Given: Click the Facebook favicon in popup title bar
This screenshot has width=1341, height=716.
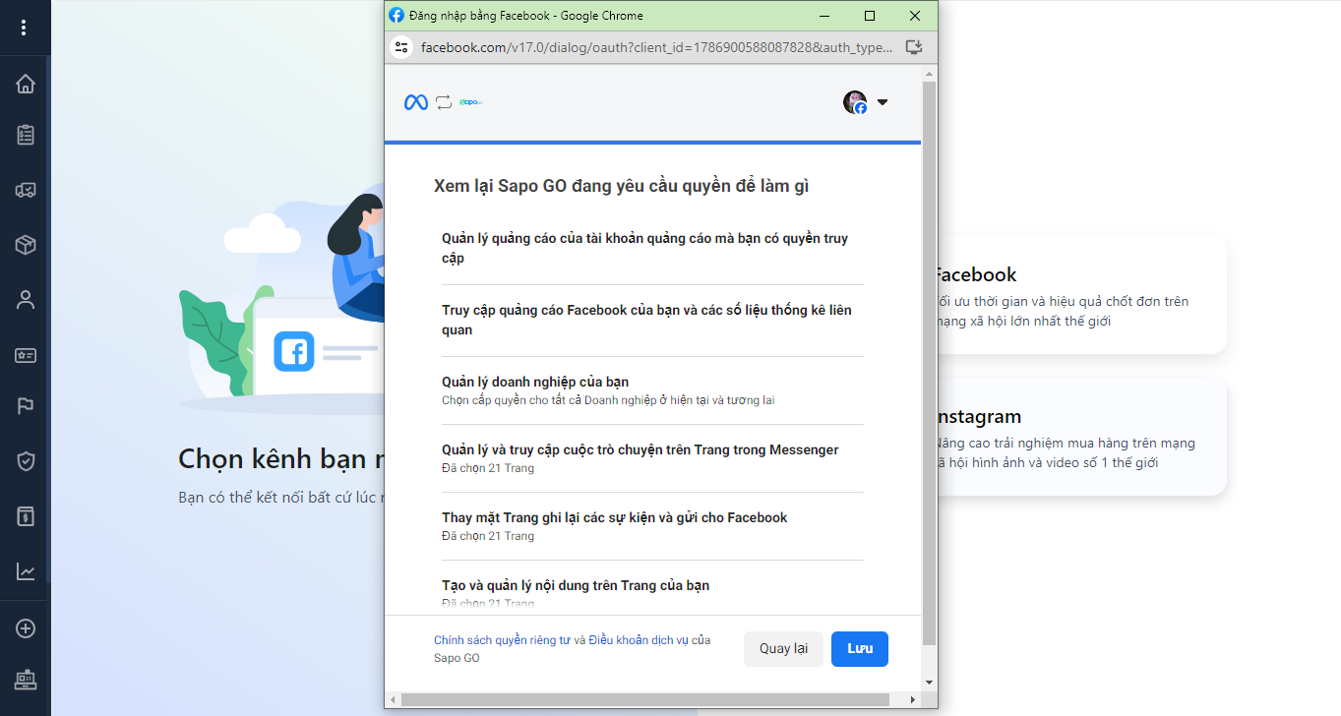Looking at the screenshot, I should (396, 16).
